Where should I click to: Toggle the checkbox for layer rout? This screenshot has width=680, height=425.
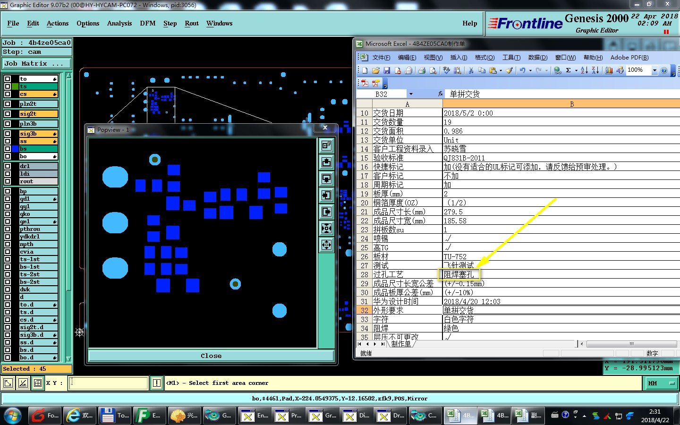(x=8, y=181)
